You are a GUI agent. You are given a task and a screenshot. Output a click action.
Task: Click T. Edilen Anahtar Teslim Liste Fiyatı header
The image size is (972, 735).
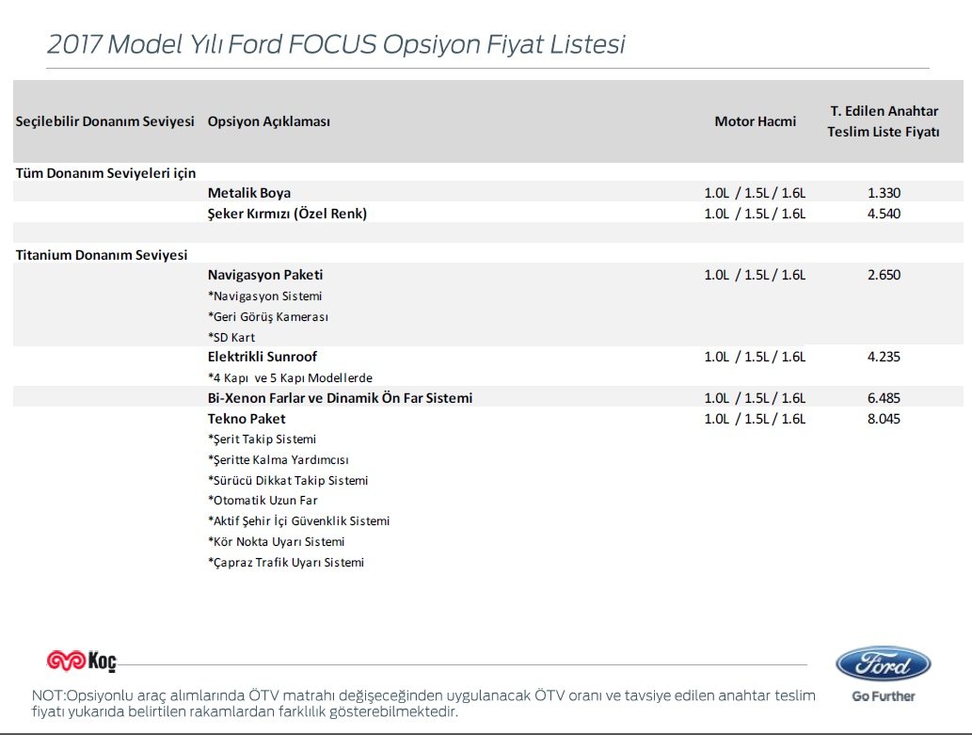click(884, 121)
